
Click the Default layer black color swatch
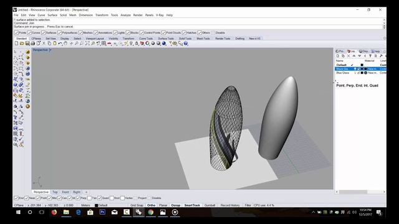pos(362,65)
